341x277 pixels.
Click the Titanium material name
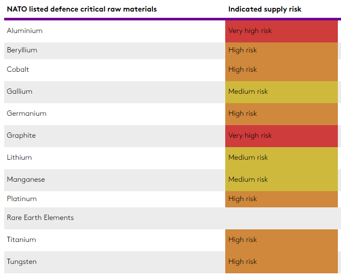click(21, 240)
